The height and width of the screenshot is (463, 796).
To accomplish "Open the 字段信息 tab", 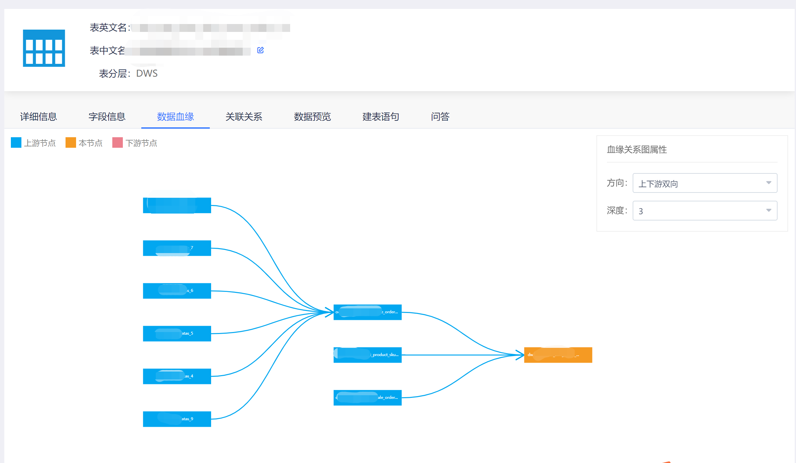I will tap(107, 117).
